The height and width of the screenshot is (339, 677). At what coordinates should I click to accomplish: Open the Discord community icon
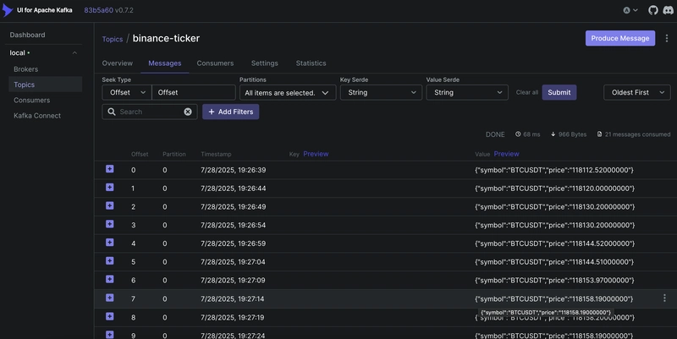click(x=668, y=10)
